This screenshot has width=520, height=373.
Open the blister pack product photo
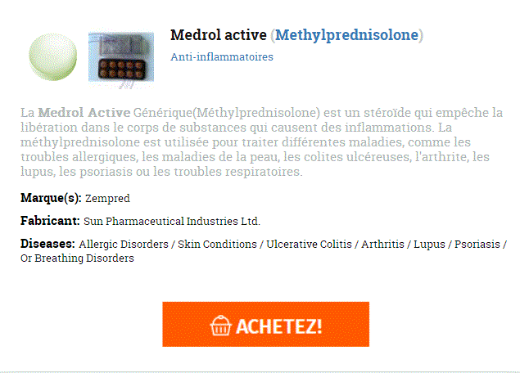coord(121,57)
